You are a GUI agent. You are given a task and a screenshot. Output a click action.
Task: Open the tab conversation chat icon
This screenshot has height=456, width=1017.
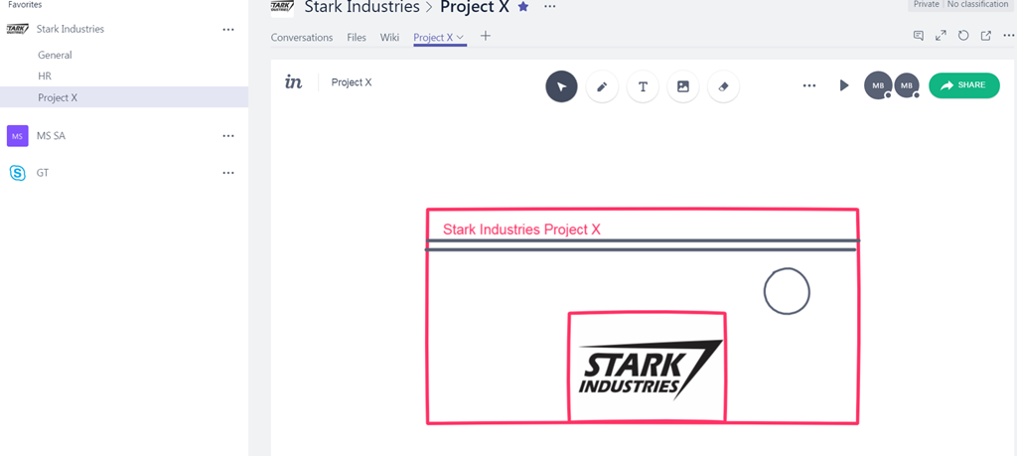pyautogui.click(x=919, y=36)
